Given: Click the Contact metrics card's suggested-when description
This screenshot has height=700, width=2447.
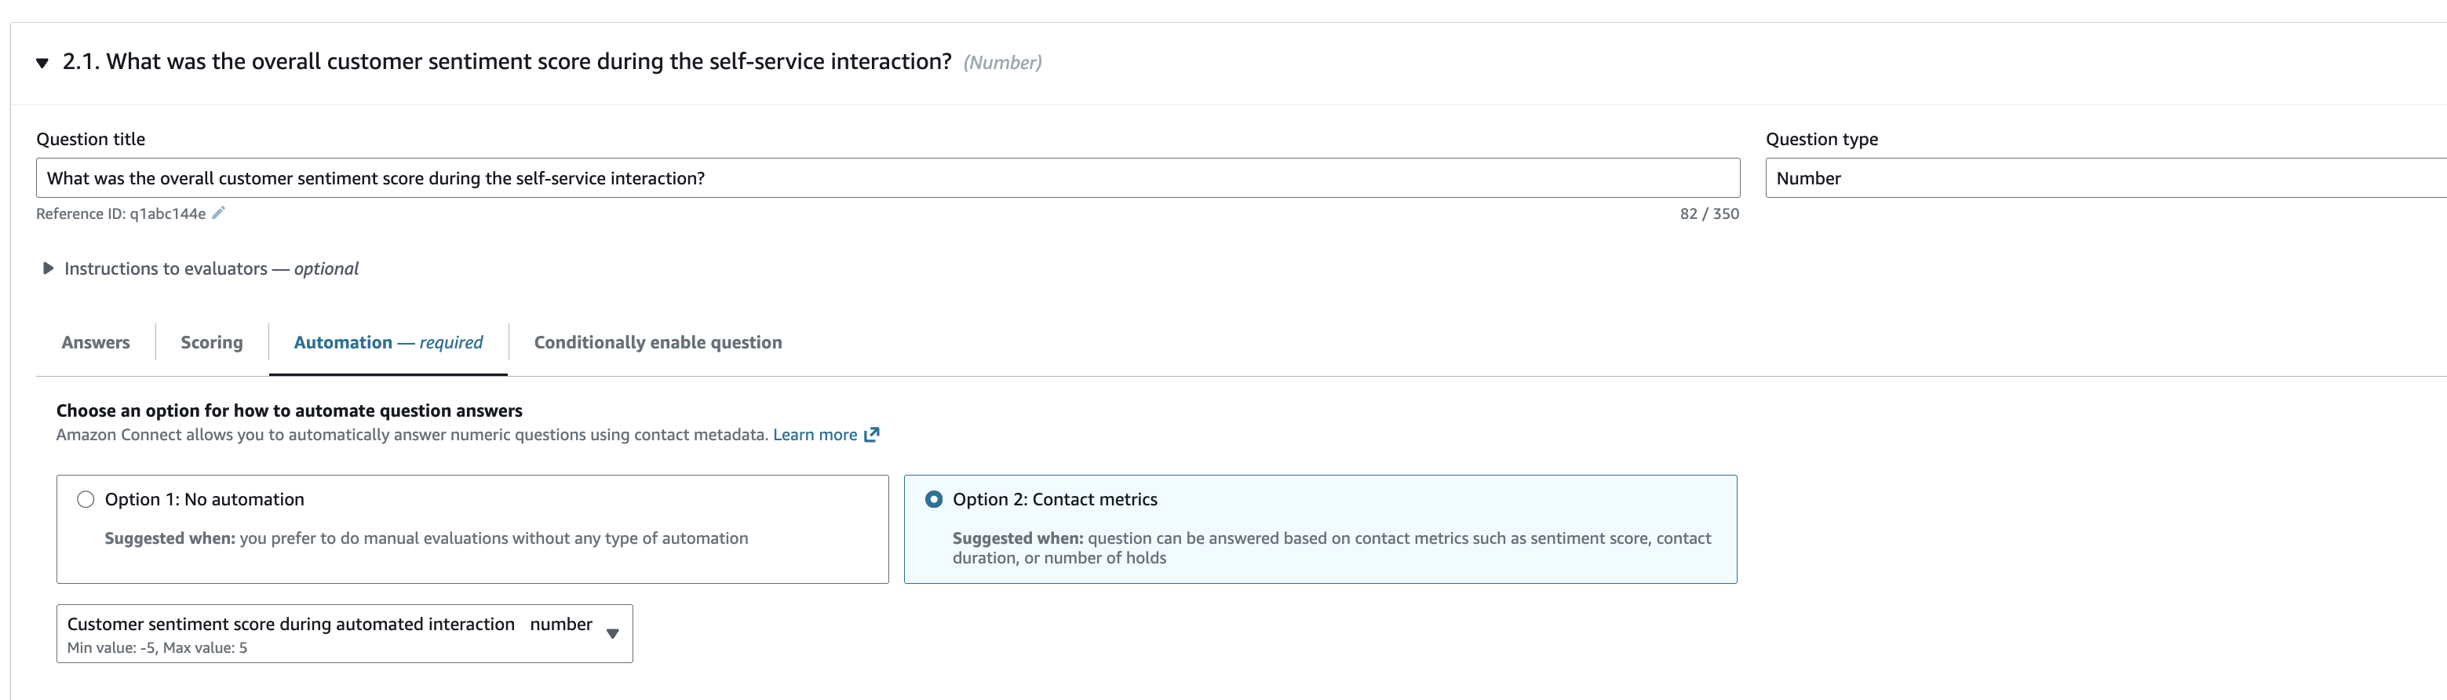Looking at the screenshot, I should 1330,548.
